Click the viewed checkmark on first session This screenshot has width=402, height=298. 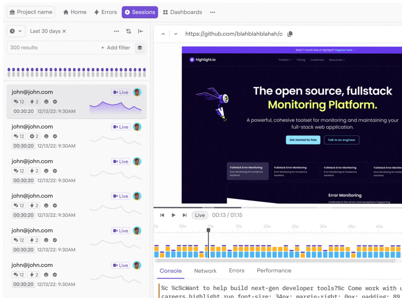[x=55, y=102]
